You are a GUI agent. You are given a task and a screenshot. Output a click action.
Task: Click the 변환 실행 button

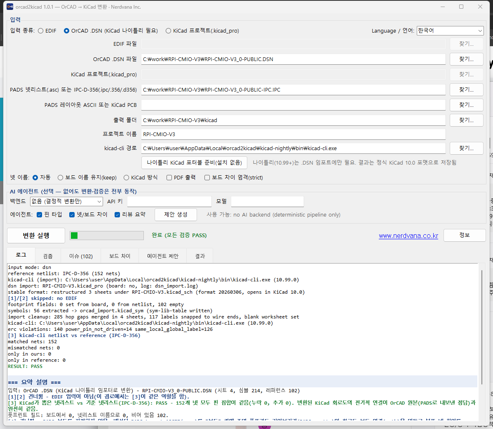pos(36,236)
